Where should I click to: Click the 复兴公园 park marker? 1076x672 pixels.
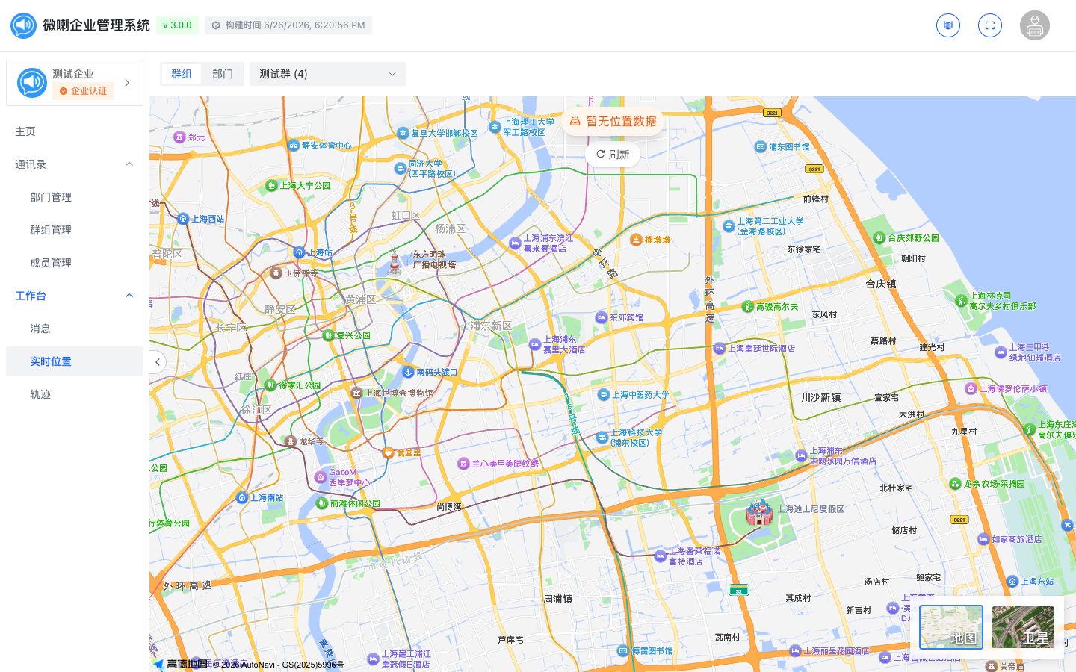328,335
